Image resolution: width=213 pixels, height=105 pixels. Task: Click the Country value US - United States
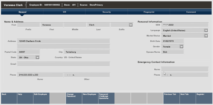click(73, 57)
